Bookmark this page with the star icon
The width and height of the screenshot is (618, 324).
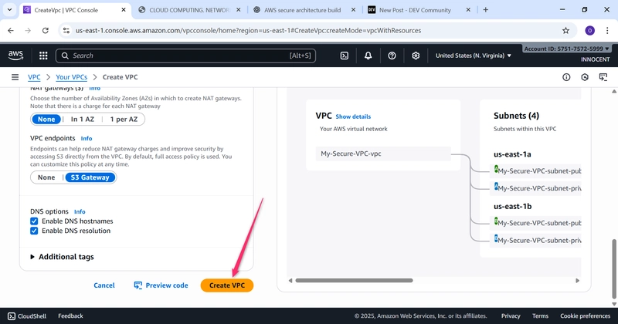[x=565, y=30]
